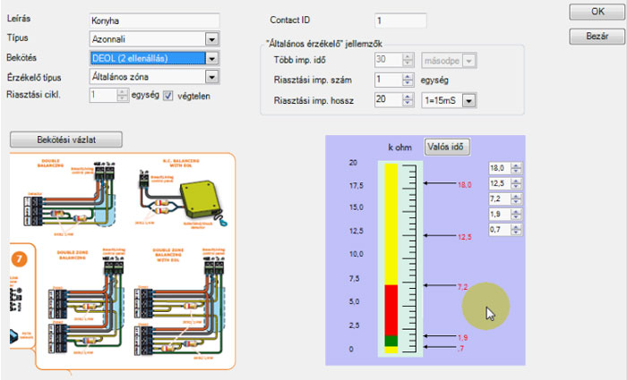This screenshot has width=627, height=380.
Task: Click the red zone of the resistance bar
Action: [x=390, y=309]
